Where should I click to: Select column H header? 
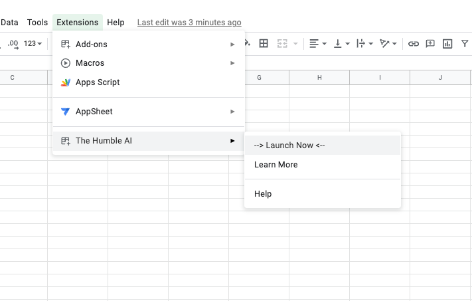(319, 78)
